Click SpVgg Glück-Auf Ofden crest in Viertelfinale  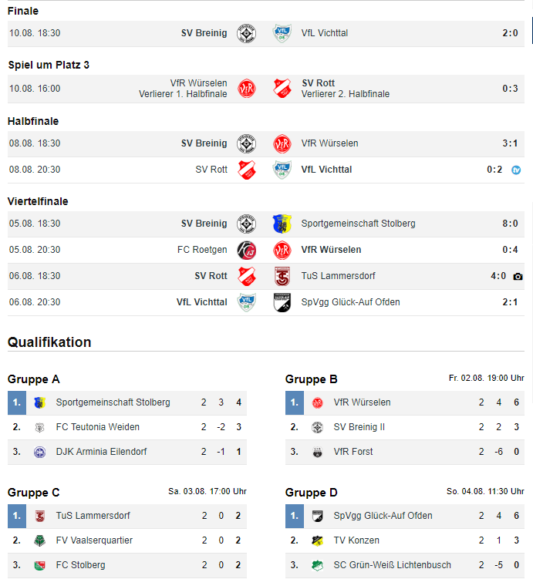point(282,302)
